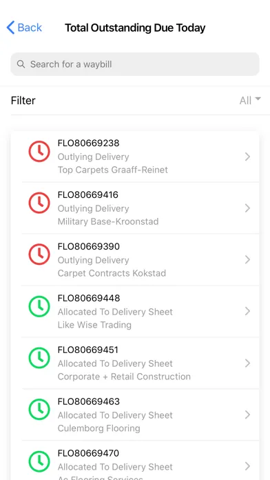Click the green clock icon for FLO80669470

coord(39,461)
